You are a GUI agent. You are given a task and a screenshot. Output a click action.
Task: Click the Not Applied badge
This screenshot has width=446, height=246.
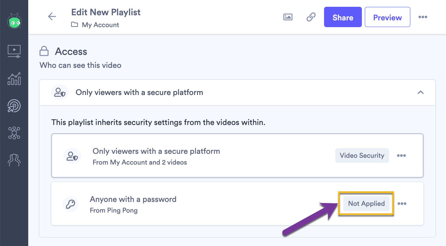point(366,204)
